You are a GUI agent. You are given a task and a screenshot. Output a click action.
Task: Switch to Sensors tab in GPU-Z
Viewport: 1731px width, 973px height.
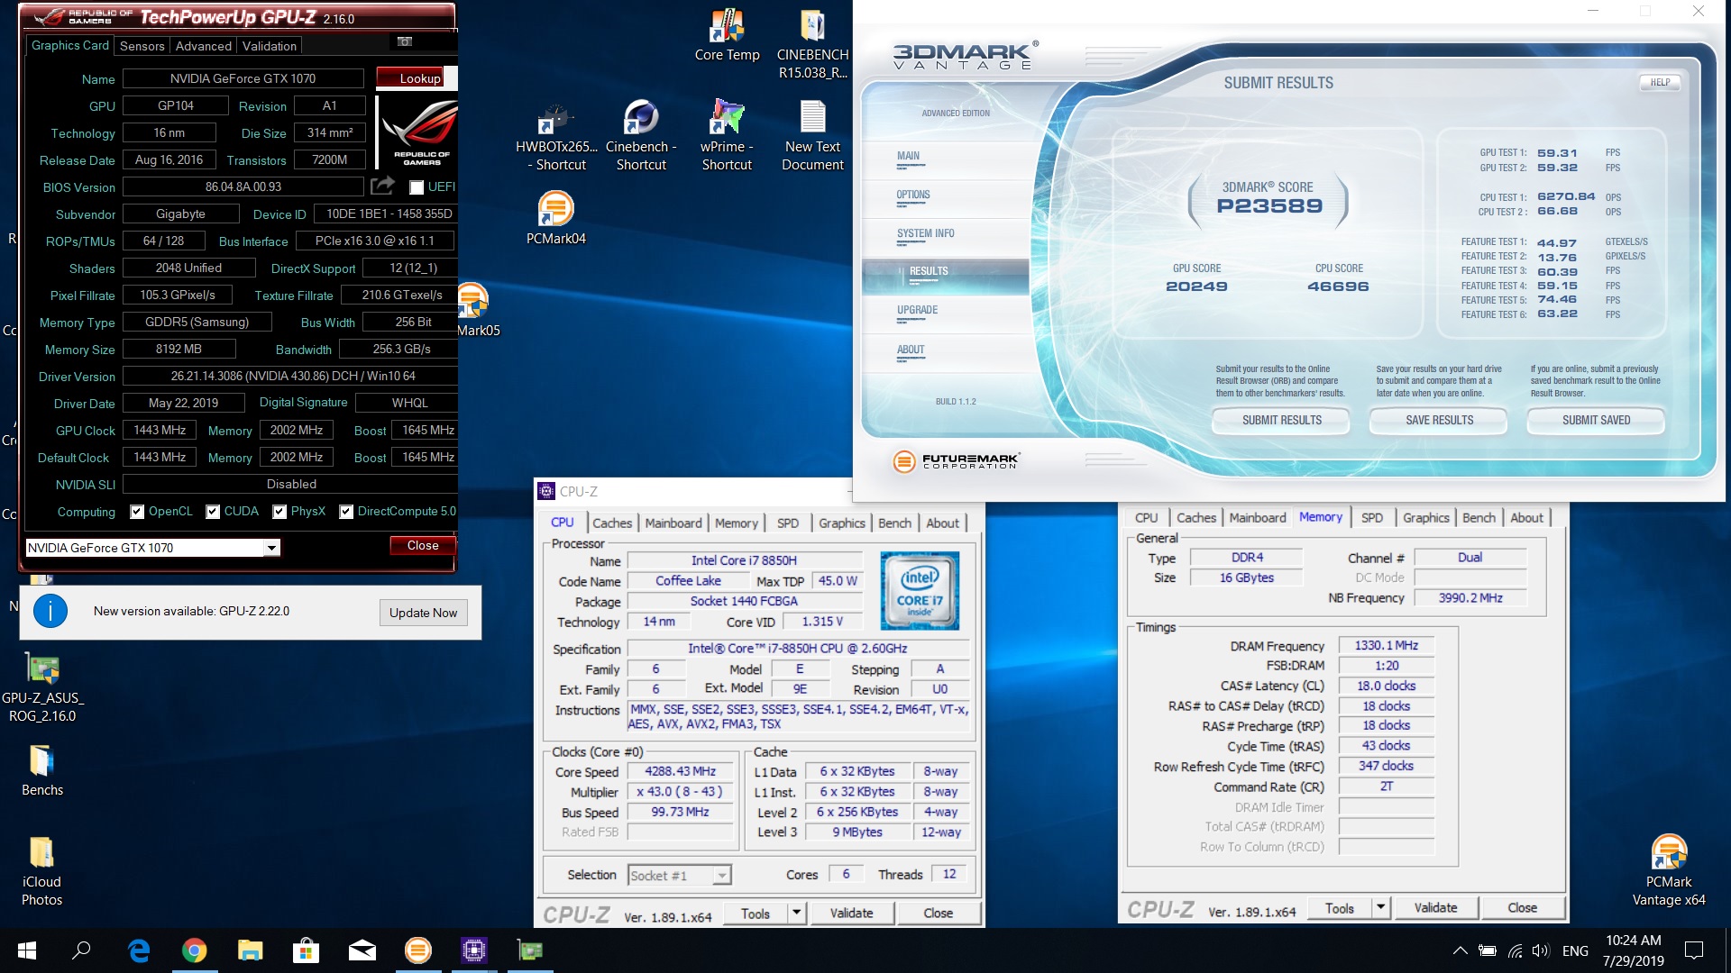pyautogui.click(x=142, y=46)
